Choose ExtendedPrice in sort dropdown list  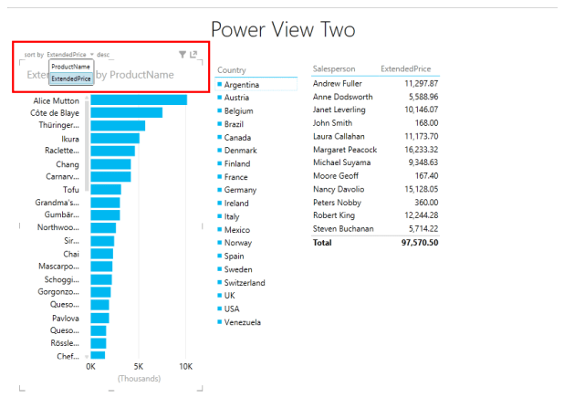coord(70,79)
